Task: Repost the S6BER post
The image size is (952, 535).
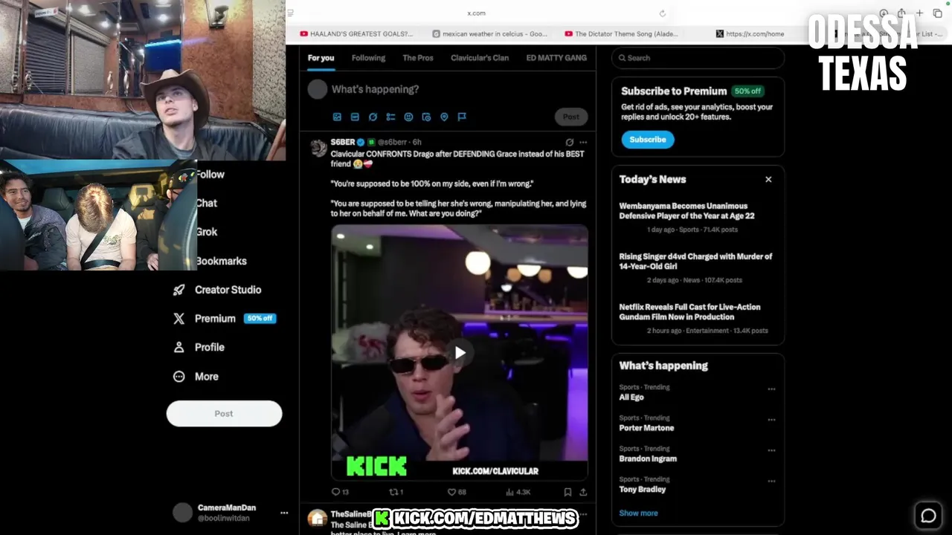Action: (x=396, y=492)
